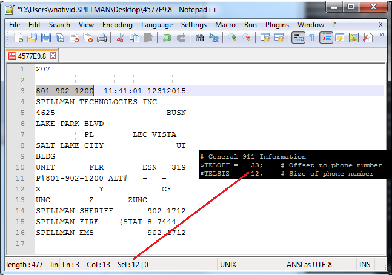The height and width of the screenshot is (275, 392).
Task: Click SPILLMAN EMS on line 16
Action: [65, 233]
